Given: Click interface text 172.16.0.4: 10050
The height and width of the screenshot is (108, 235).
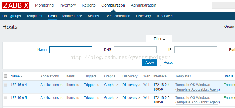Looking at the screenshot, I should pyautogui.click(x=162, y=87).
